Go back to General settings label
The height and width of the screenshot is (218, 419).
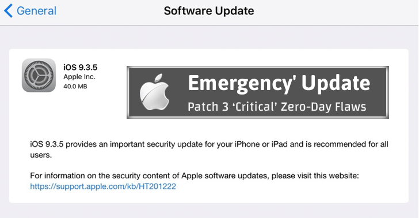tap(36, 11)
